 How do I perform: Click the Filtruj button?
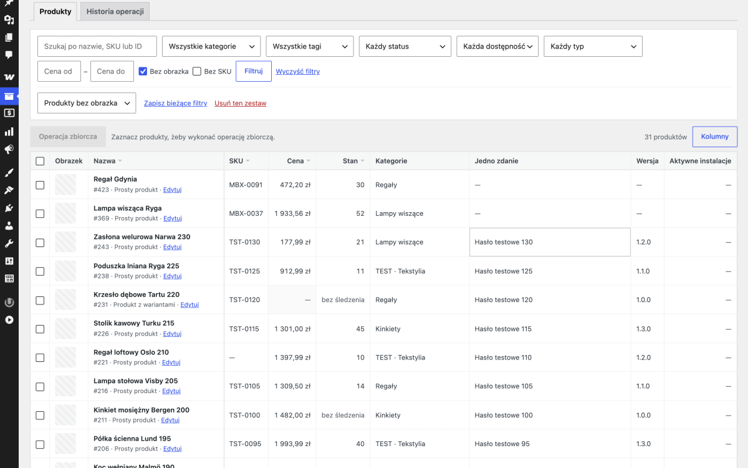point(254,71)
